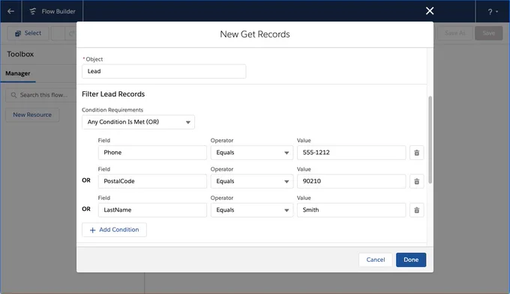
Task: Click the Object field containing Lead
Action: coord(164,71)
